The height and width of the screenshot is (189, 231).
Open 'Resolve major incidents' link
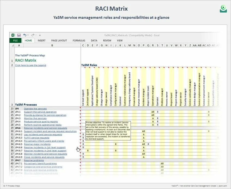point(37,144)
